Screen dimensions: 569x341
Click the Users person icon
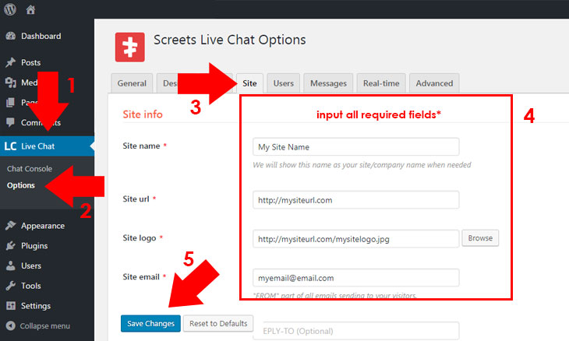(x=11, y=265)
